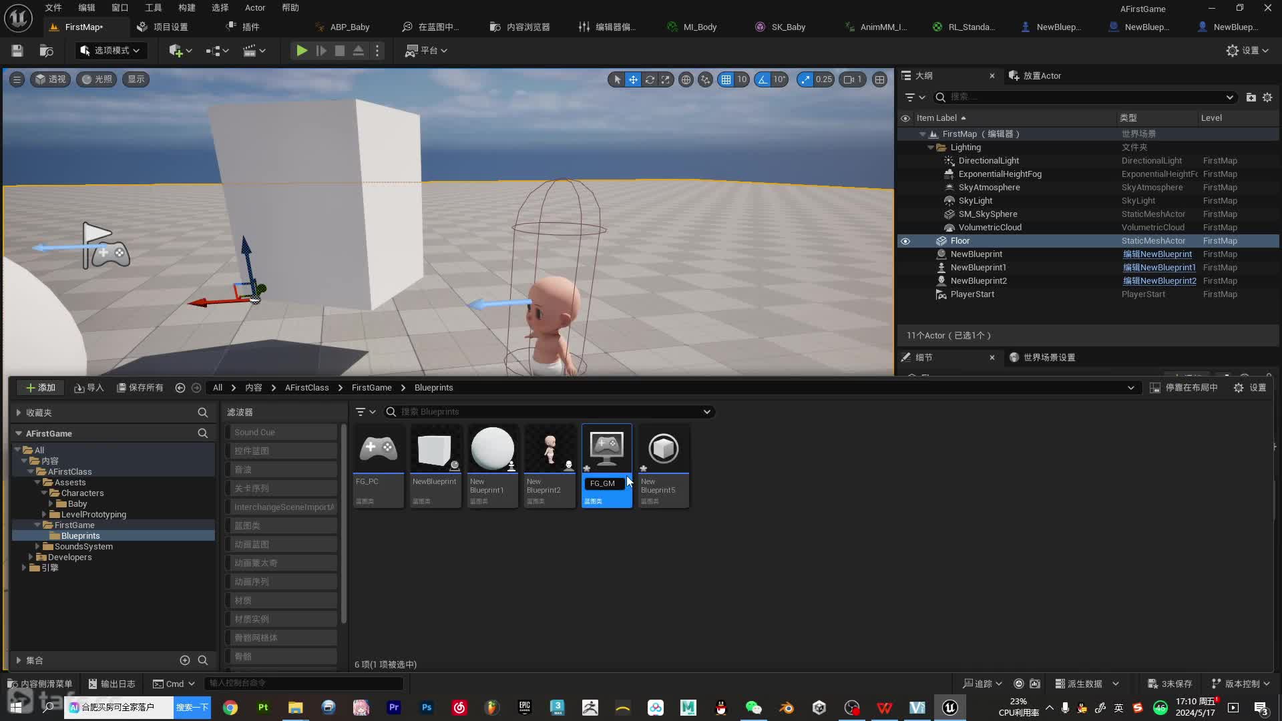
Task: Toggle rotation snapping angle icon
Action: (763, 79)
